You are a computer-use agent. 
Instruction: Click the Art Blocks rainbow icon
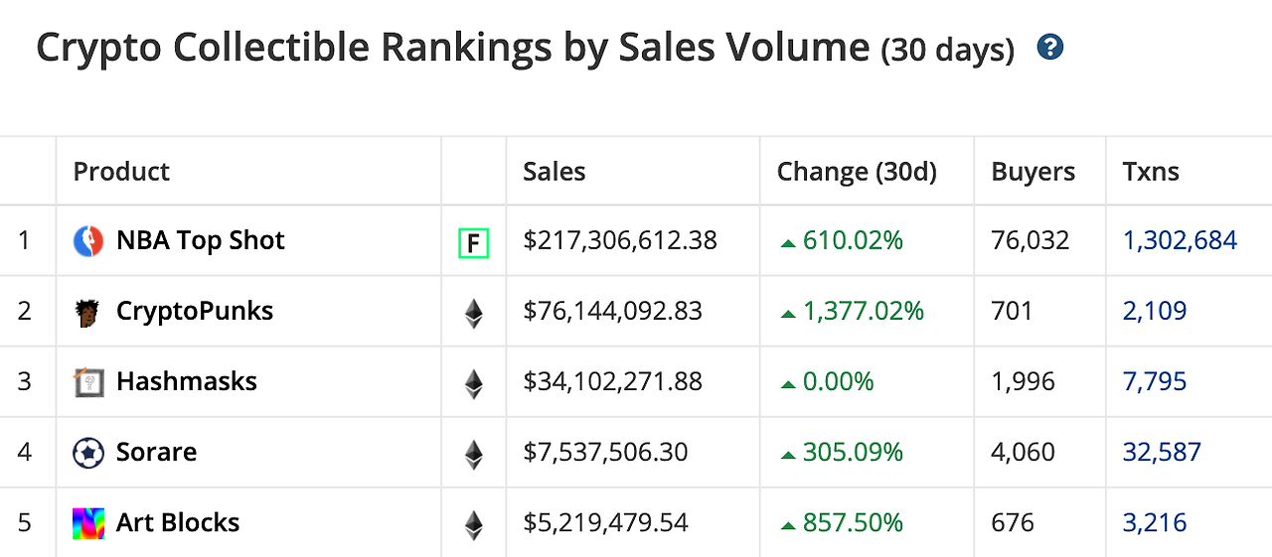[88, 523]
